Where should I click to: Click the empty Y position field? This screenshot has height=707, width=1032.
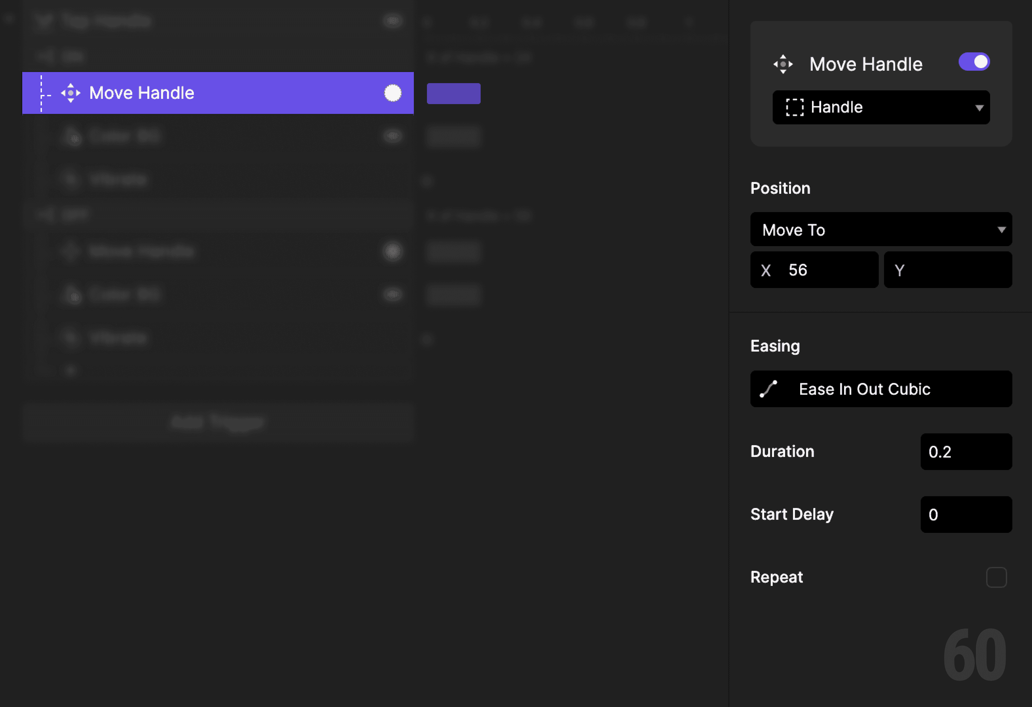948,269
